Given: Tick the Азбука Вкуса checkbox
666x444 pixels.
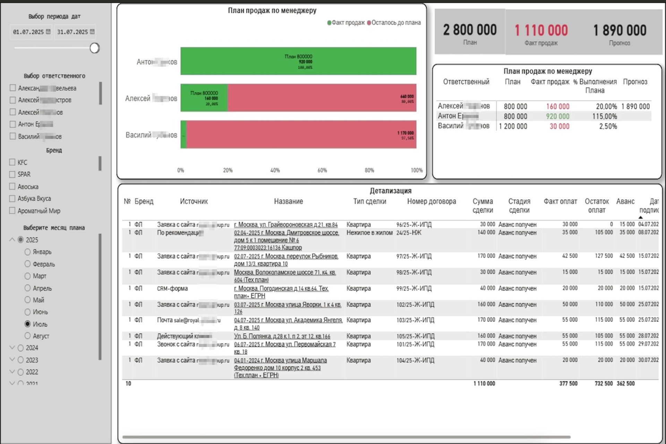Looking at the screenshot, I should coord(12,198).
